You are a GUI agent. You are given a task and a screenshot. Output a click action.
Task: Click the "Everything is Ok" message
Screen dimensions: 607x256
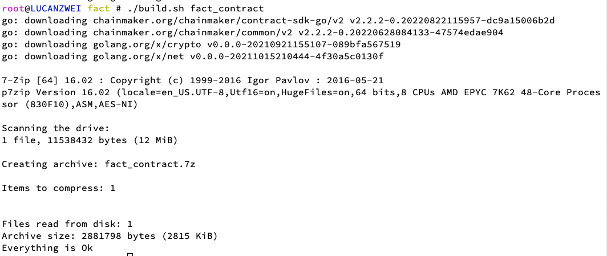(x=47, y=248)
